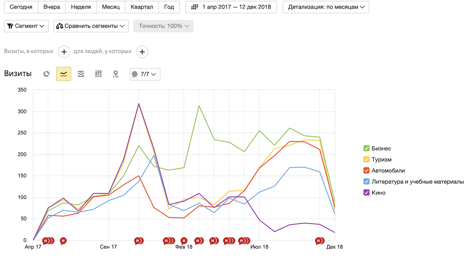Viewport: 468px width, 269px height.
Task: Click the Сегодня period button
Action: (21, 7)
